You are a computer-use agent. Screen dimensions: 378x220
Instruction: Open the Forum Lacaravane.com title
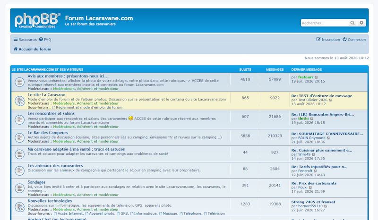click(99, 18)
